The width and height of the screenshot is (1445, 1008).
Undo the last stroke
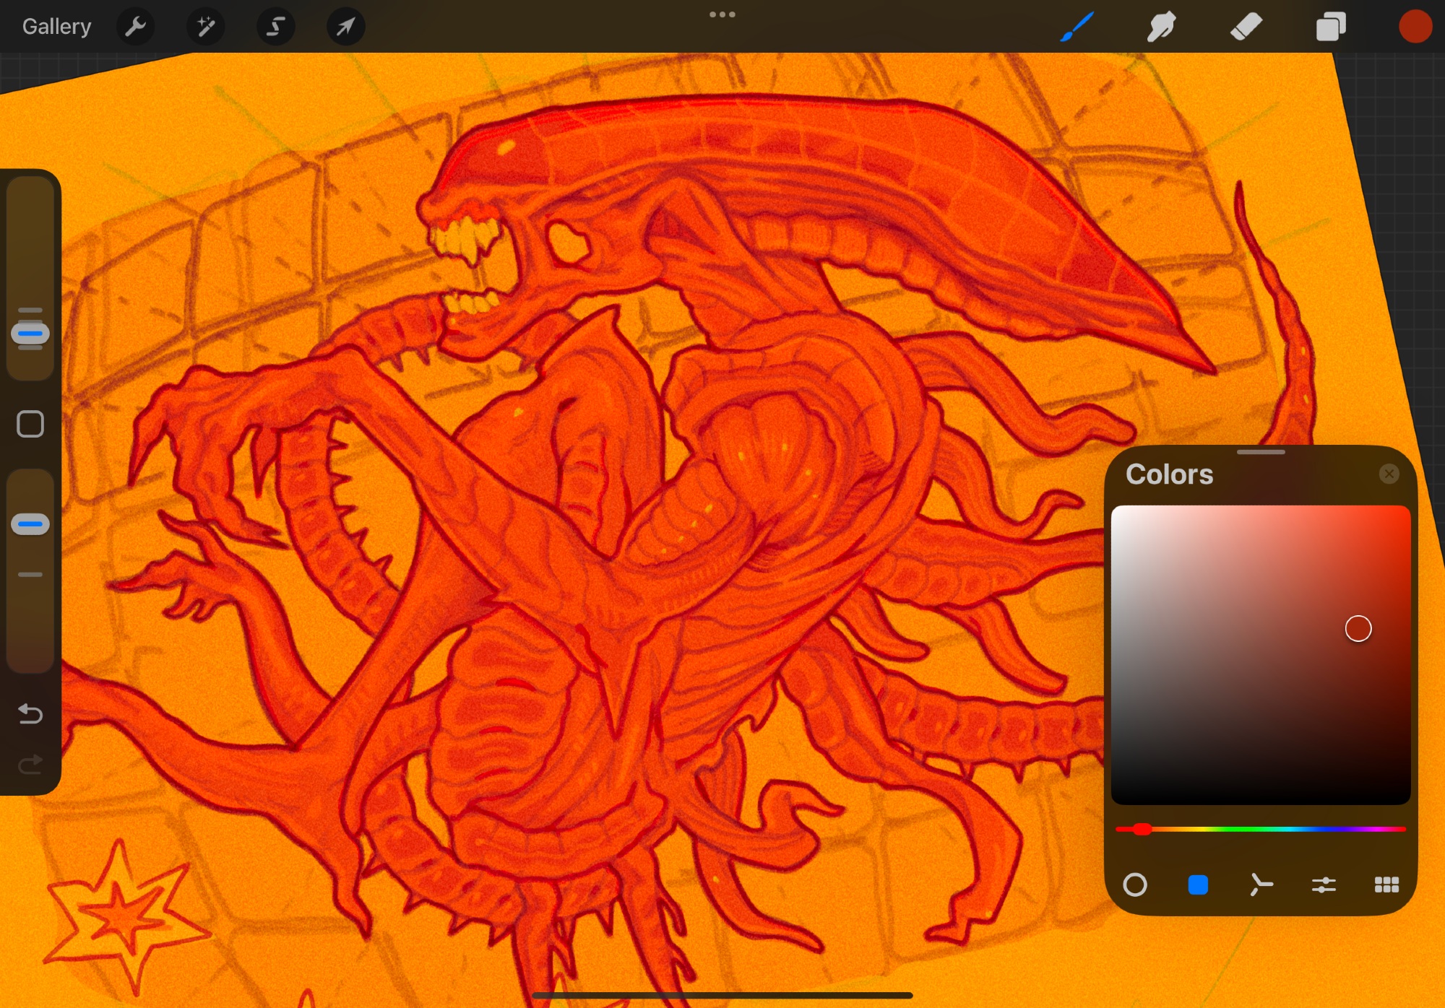pos(30,713)
